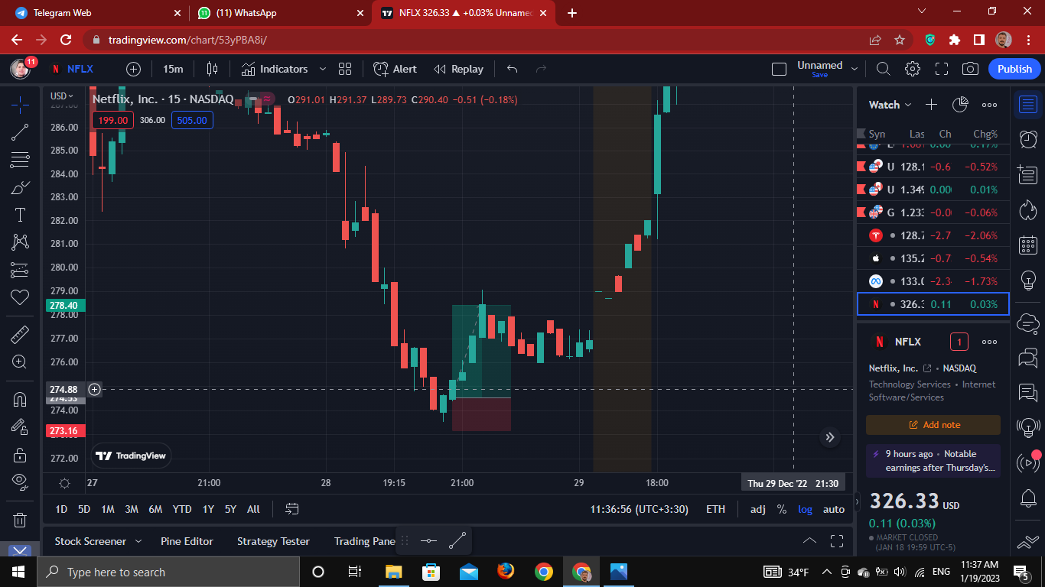Expand the Stock Screener dropdown arrow
1045x587 pixels.
tap(138, 541)
